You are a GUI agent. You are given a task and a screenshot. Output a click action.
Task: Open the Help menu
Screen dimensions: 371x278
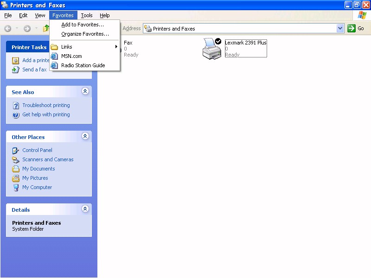pos(105,15)
